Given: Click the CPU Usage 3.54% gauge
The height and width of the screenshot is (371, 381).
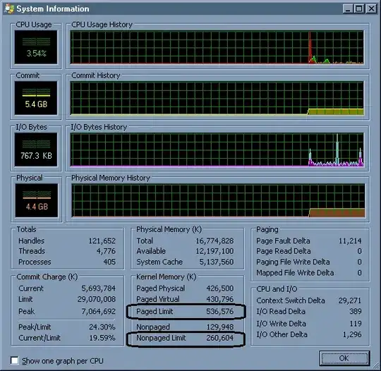Looking at the screenshot, I should click(36, 47).
